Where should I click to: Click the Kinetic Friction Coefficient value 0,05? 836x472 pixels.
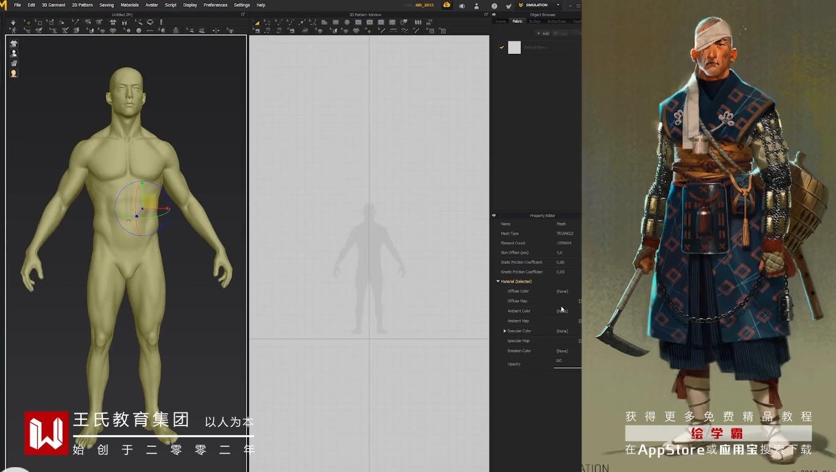pos(561,272)
